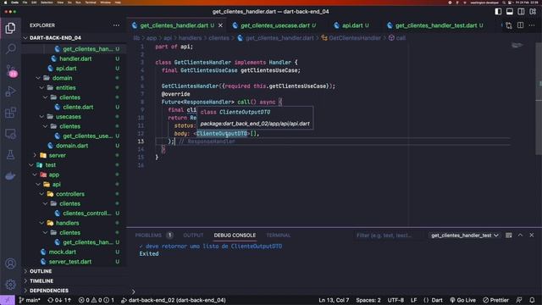Screen dimensions: 542x305
Task: Open handler.dart in explorer
Action: pos(75,58)
